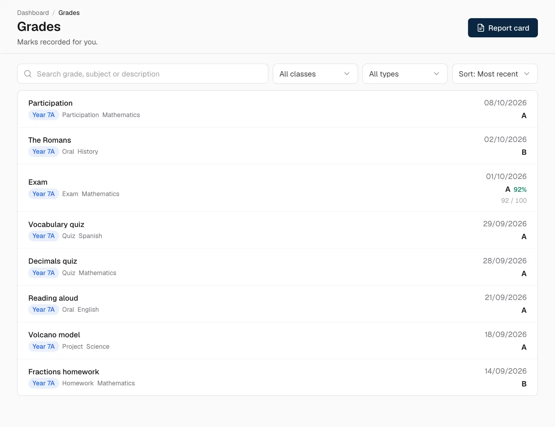Open the All classes dropdown
This screenshot has height=427, width=555.
[315, 74]
